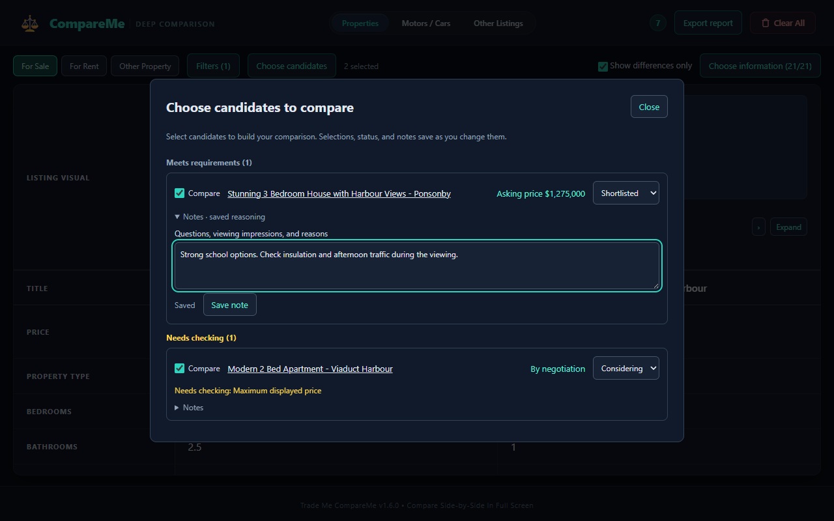Toggle the Show differences only checkbox
The height and width of the screenshot is (521, 834).
tap(603, 66)
